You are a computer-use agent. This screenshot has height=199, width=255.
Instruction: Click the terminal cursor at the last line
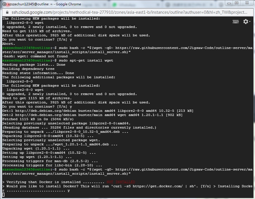coord(3,195)
